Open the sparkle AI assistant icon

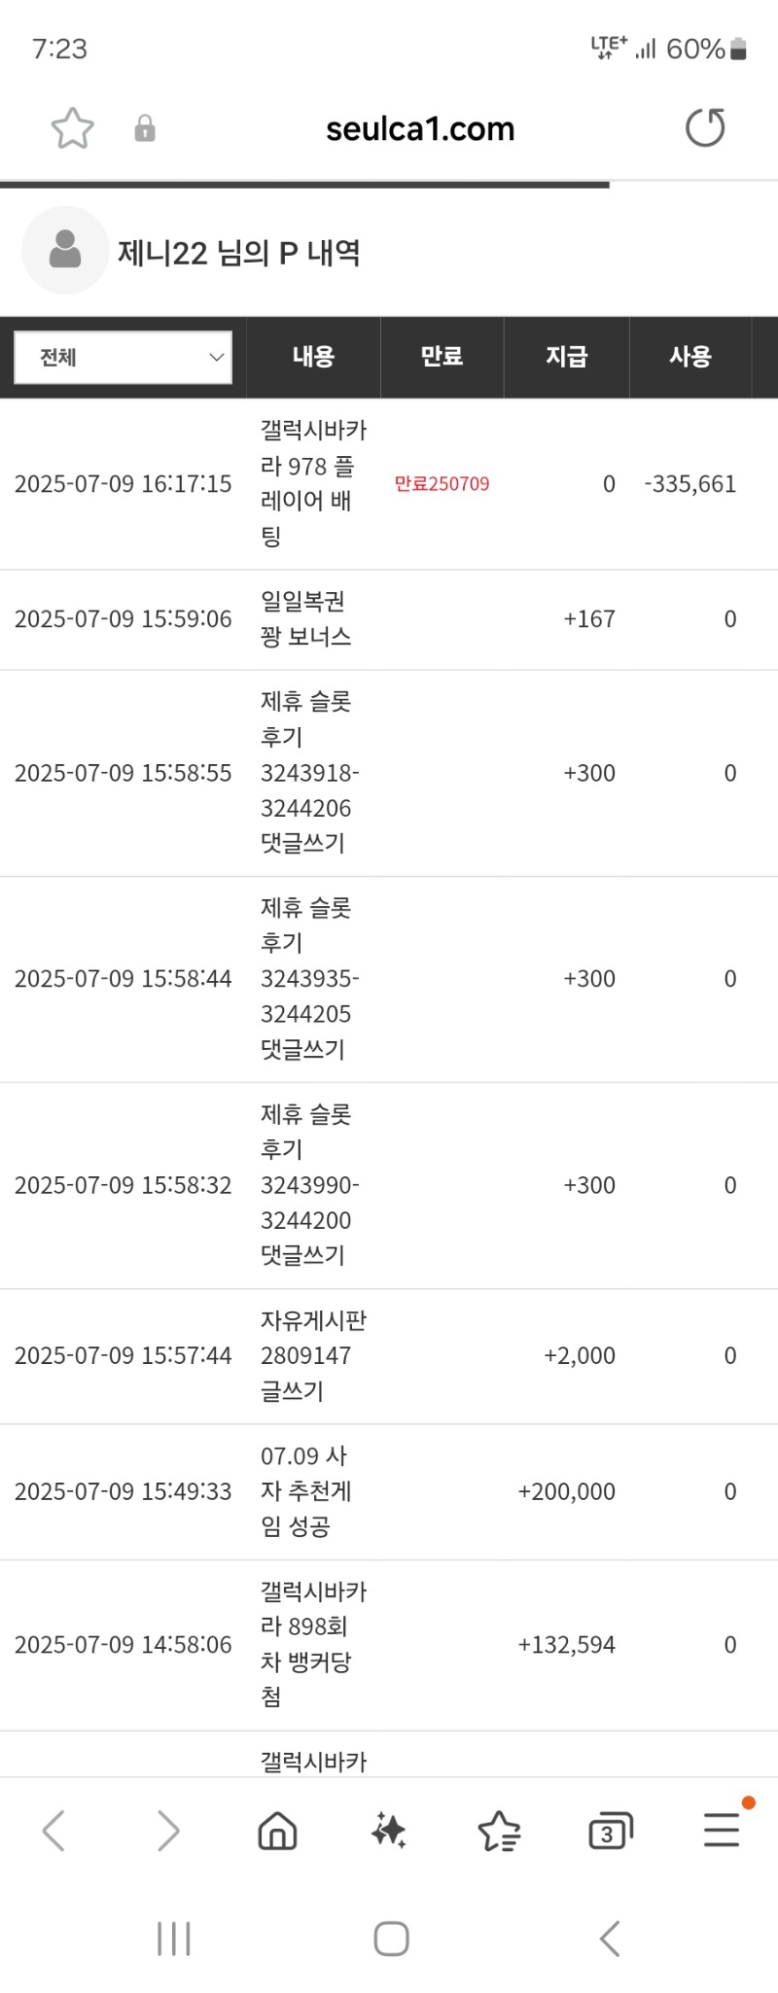pos(389,1831)
